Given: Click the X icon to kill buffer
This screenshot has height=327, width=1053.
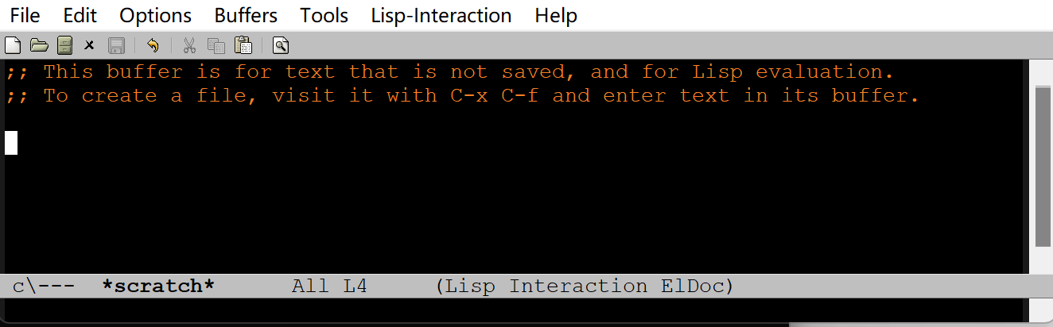Looking at the screenshot, I should click(x=90, y=45).
